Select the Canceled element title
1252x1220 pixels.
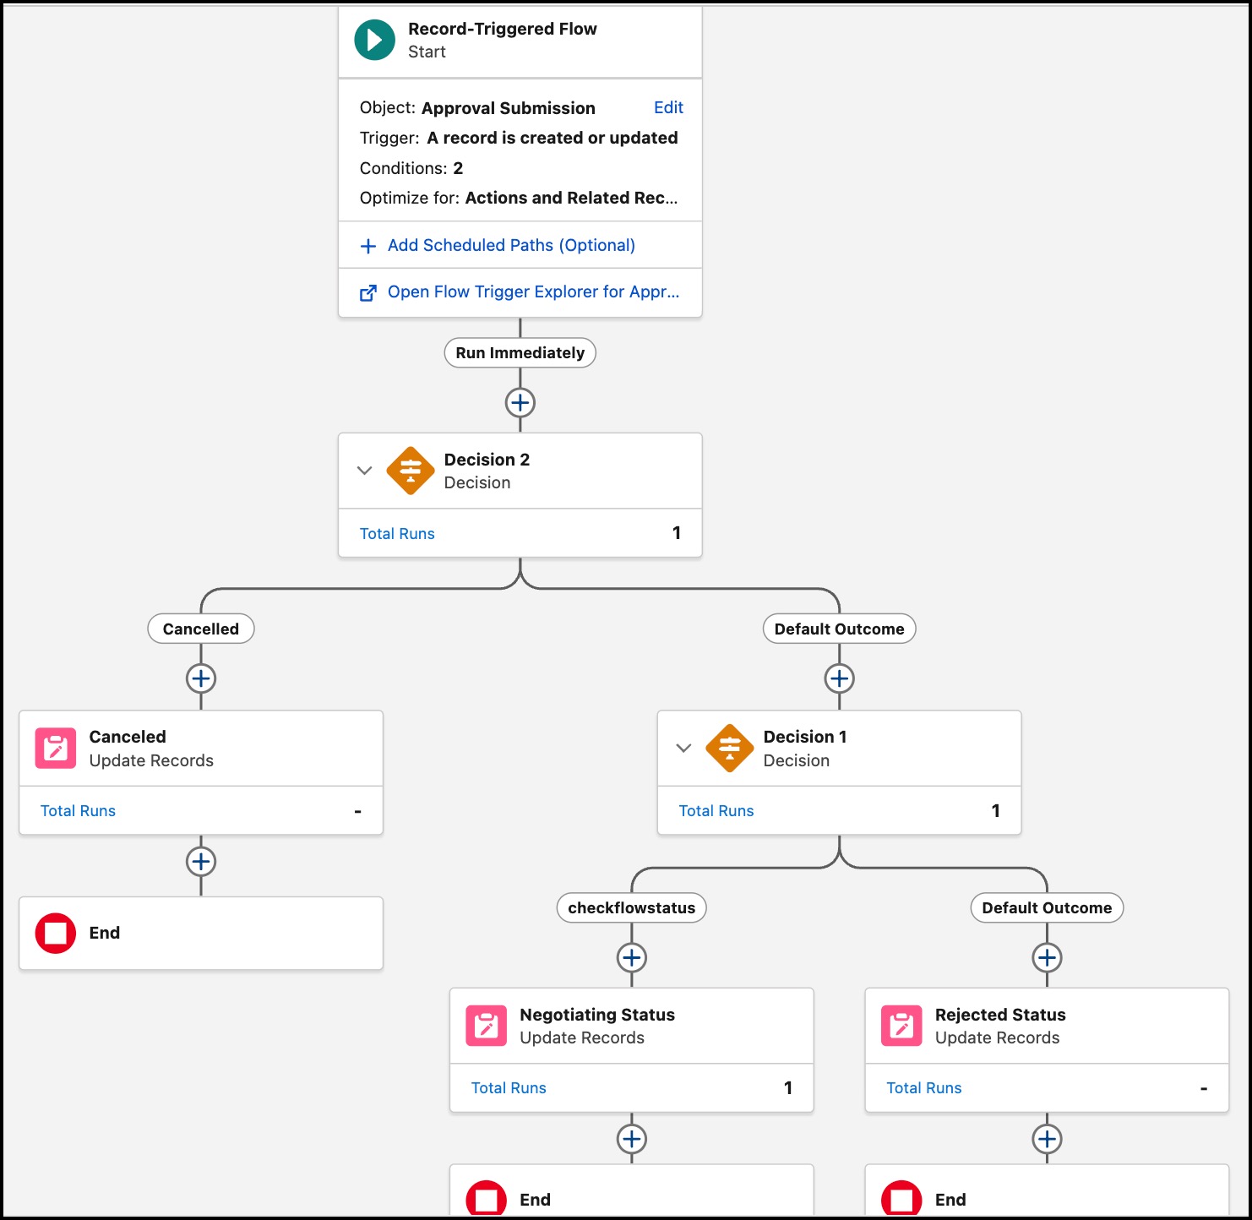(x=128, y=737)
